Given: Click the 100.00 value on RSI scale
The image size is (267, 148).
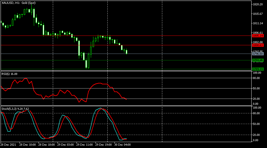Looking at the screenshot, I should coord(257,73).
